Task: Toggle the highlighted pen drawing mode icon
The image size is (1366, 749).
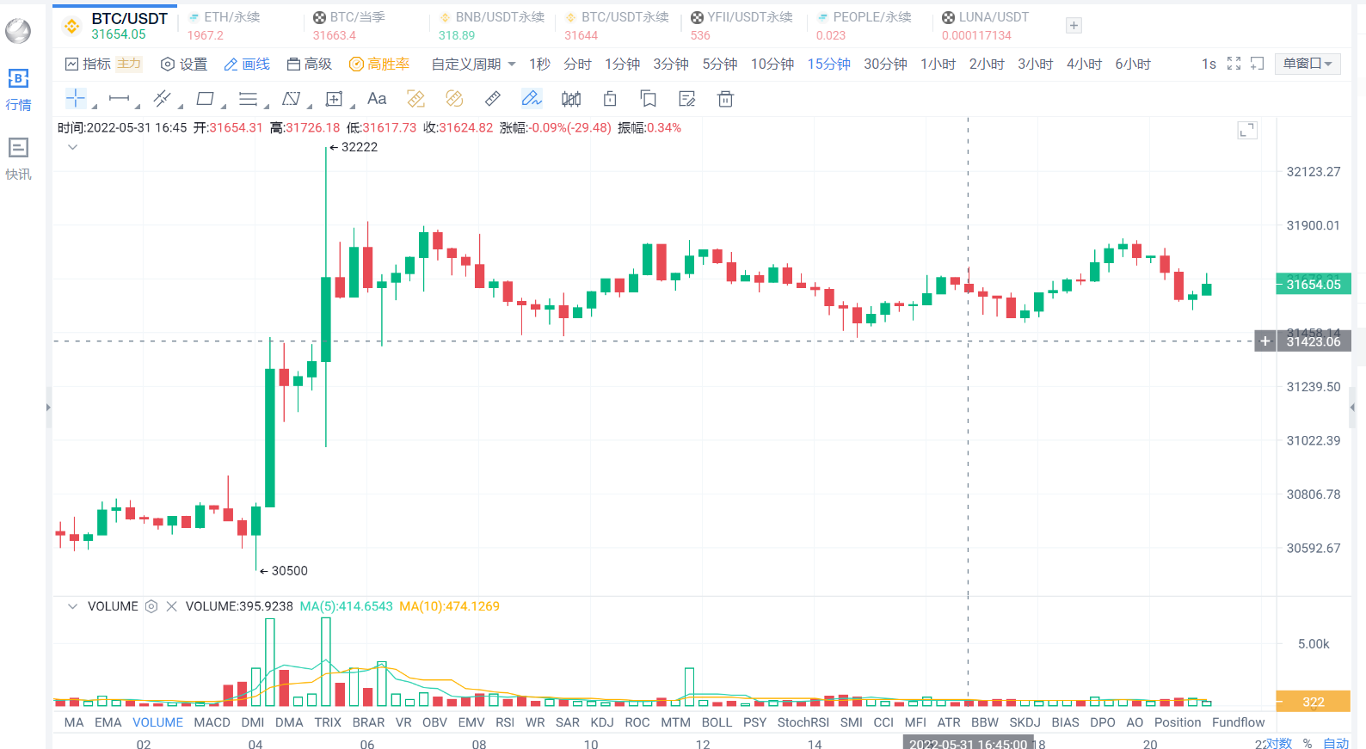Action: coord(532,99)
